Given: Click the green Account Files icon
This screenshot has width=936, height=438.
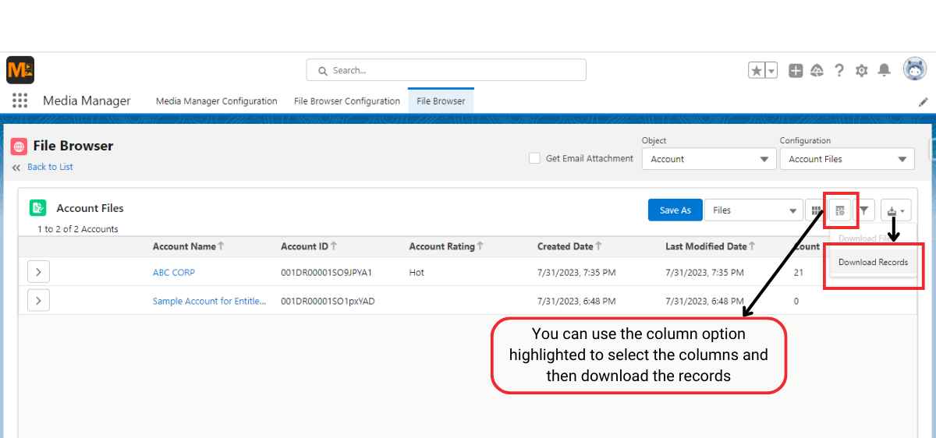Looking at the screenshot, I should [x=38, y=208].
